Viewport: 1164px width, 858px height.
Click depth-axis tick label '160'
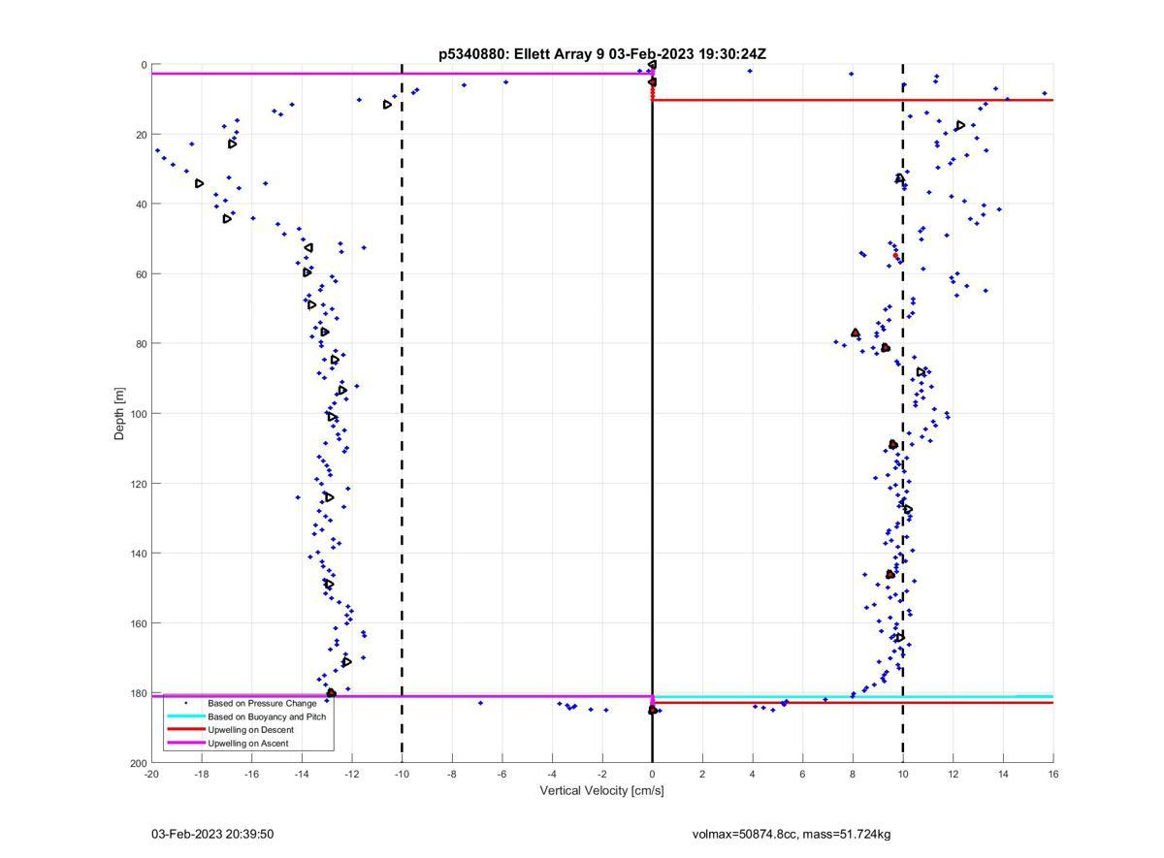138,623
